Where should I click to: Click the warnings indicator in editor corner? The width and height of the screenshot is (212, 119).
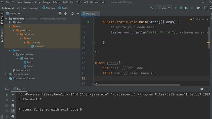(192, 19)
